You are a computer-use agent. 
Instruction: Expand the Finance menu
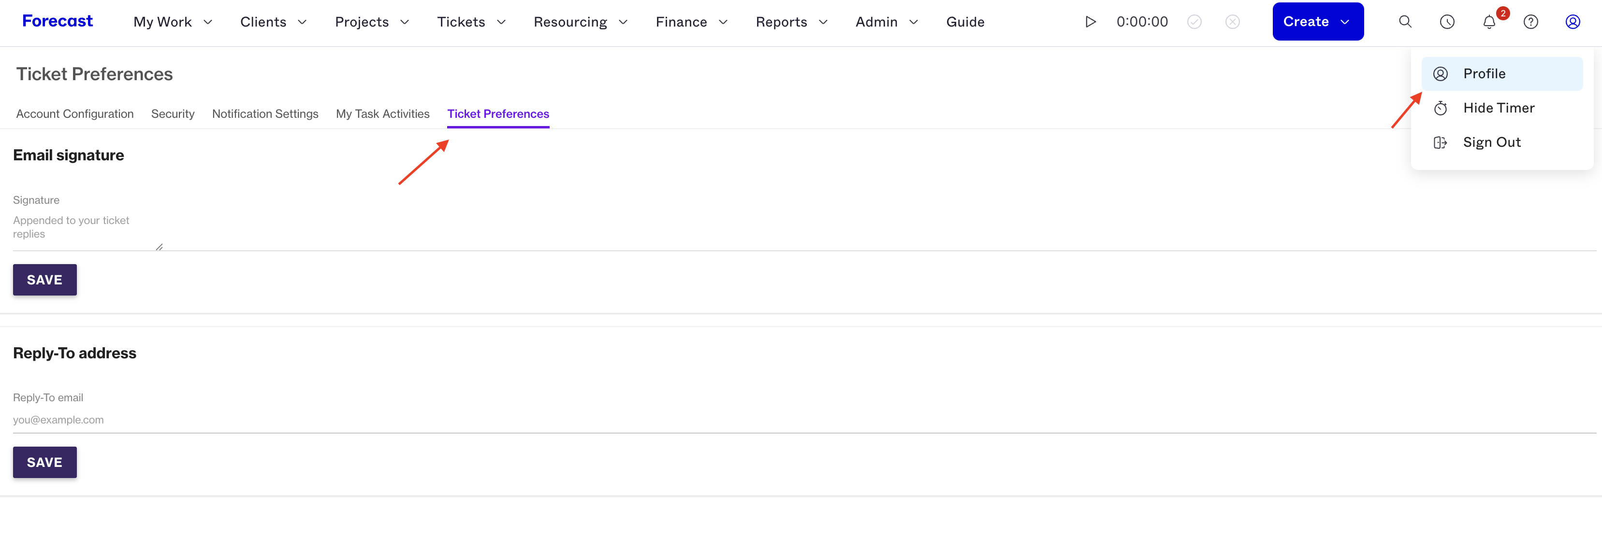[x=692, y=22]
